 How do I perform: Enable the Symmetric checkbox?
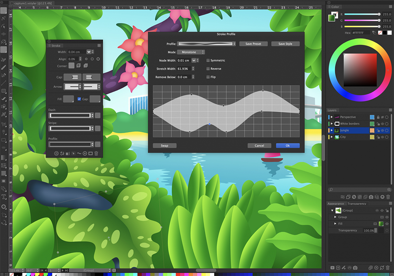tap(208, 60)
